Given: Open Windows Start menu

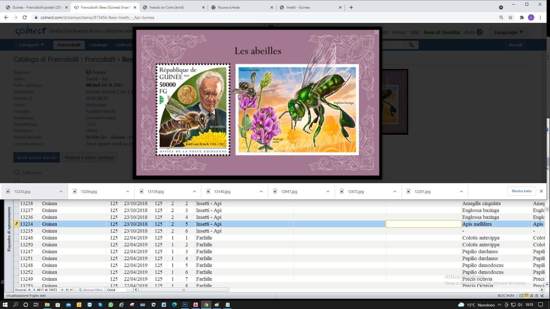Looking at the screenshot, I should (5, 305).
